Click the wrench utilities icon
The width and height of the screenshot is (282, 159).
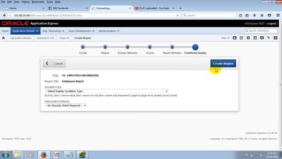pyautogui.click(x=268, y=38)
